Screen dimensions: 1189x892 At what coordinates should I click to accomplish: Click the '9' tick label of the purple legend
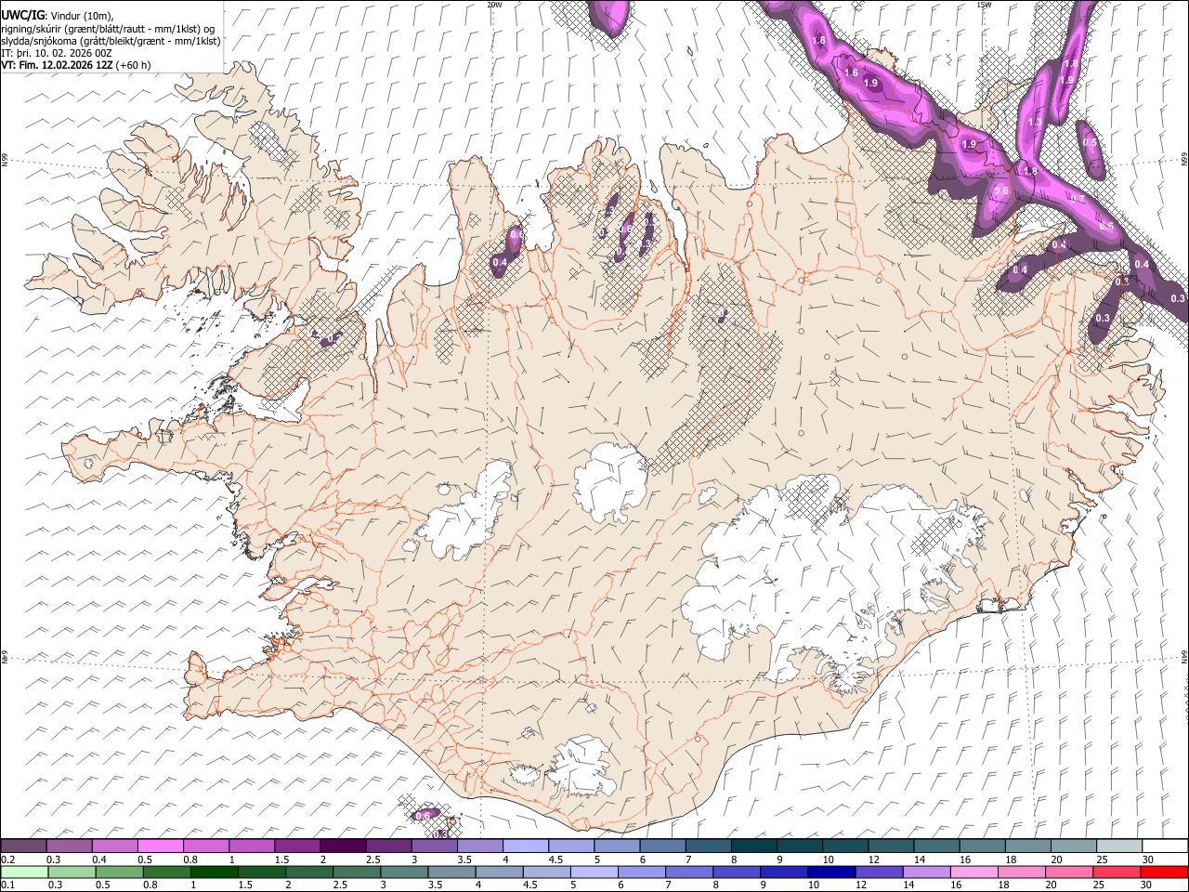778,859
